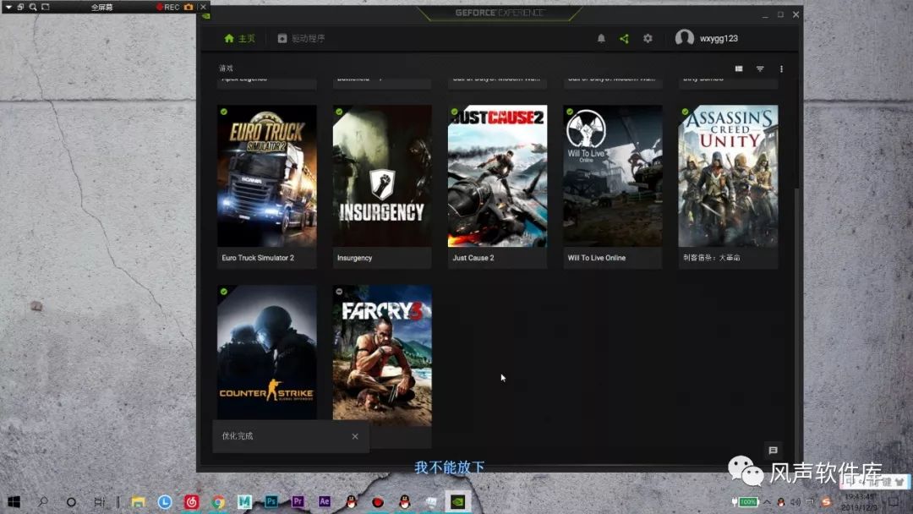Image resolution: width=913 pixels, height=514 pixels.
Task: Select the Just Cause 2 cover
Action: click(x=497, y=176)
